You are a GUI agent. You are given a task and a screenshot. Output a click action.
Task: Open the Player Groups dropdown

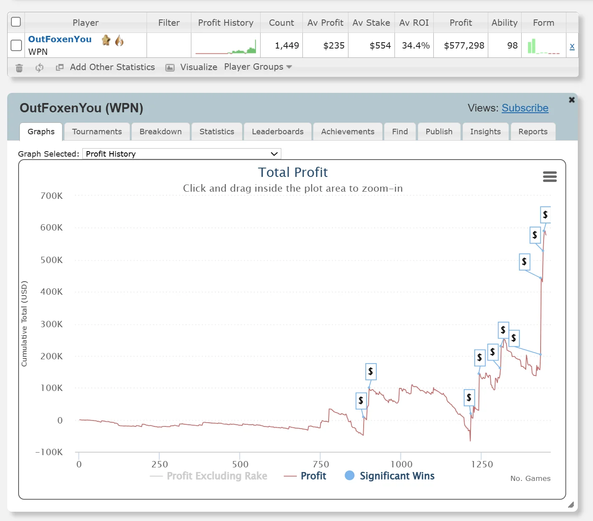[257, 67]
